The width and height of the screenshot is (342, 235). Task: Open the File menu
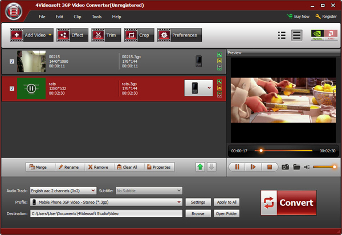[x=42, y=17]
